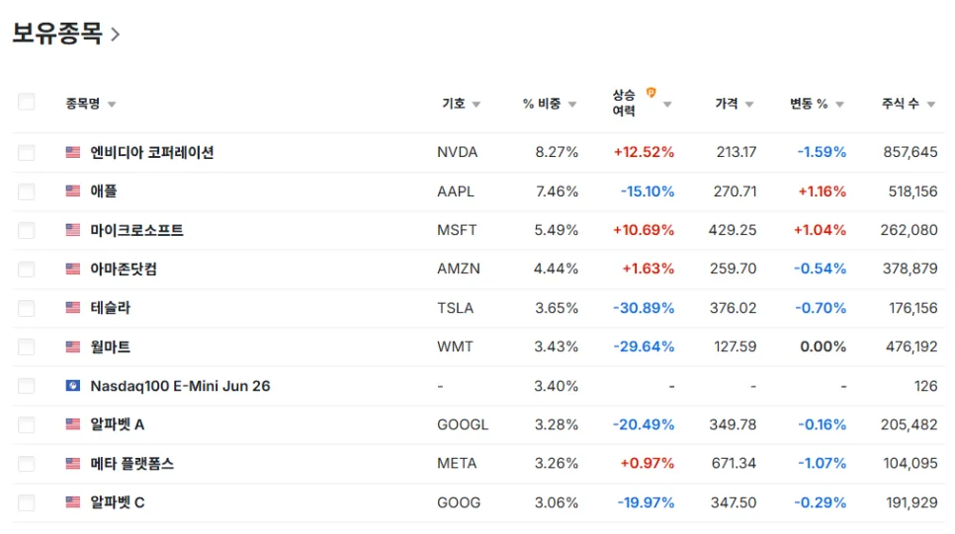This screenshot has width=955, height=534.
Task: Click the NVDA ticker symbol
Action: click(x=458, y=152)
